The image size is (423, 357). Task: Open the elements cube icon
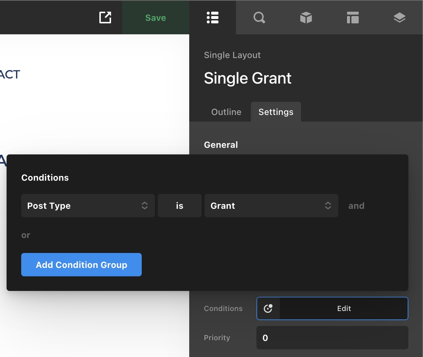(x=306, y=18)
